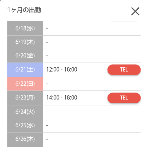Select the 6/26(木) date cell

point(25,139)
